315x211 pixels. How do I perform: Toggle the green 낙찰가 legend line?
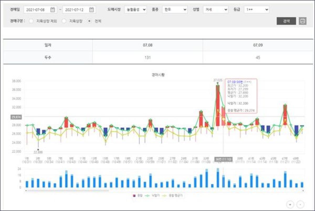pos(147,196)
